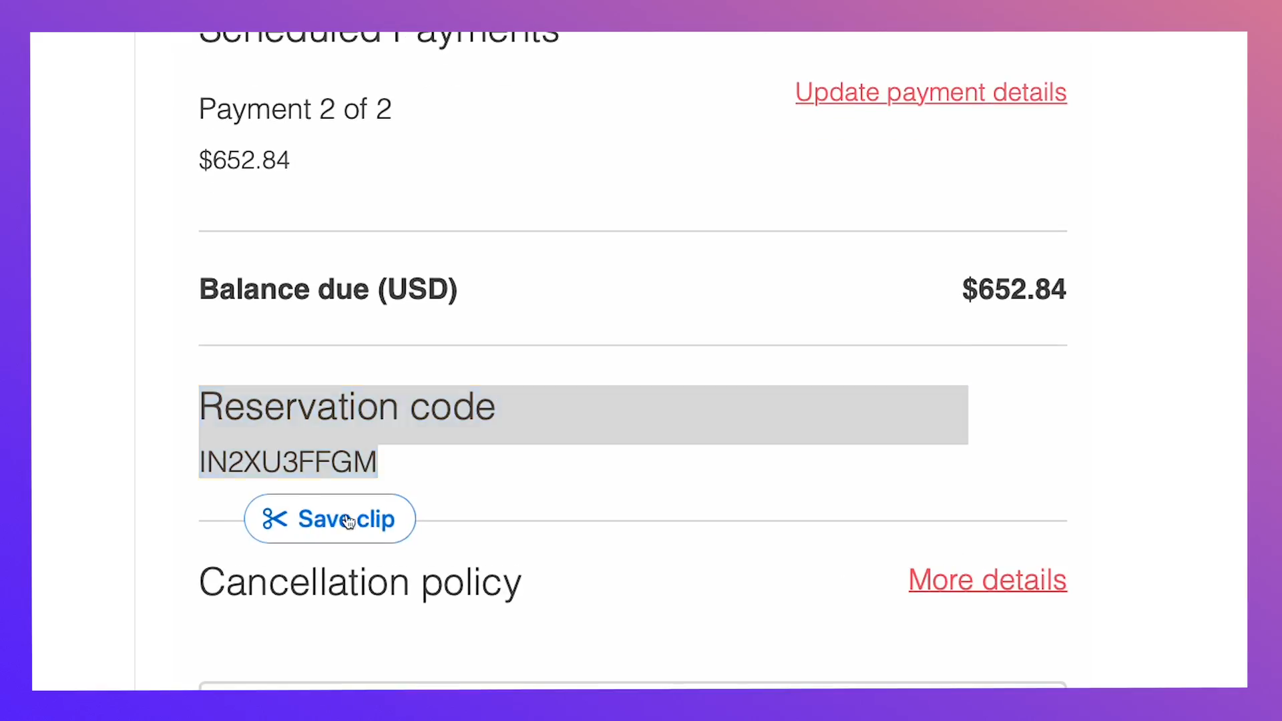Open the Update payment details link
This screenshot has width=1282, height=721.
pos(931,92)
